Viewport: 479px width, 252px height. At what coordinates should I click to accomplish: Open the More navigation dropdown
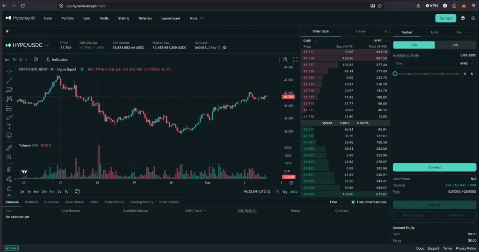point(196,18)
